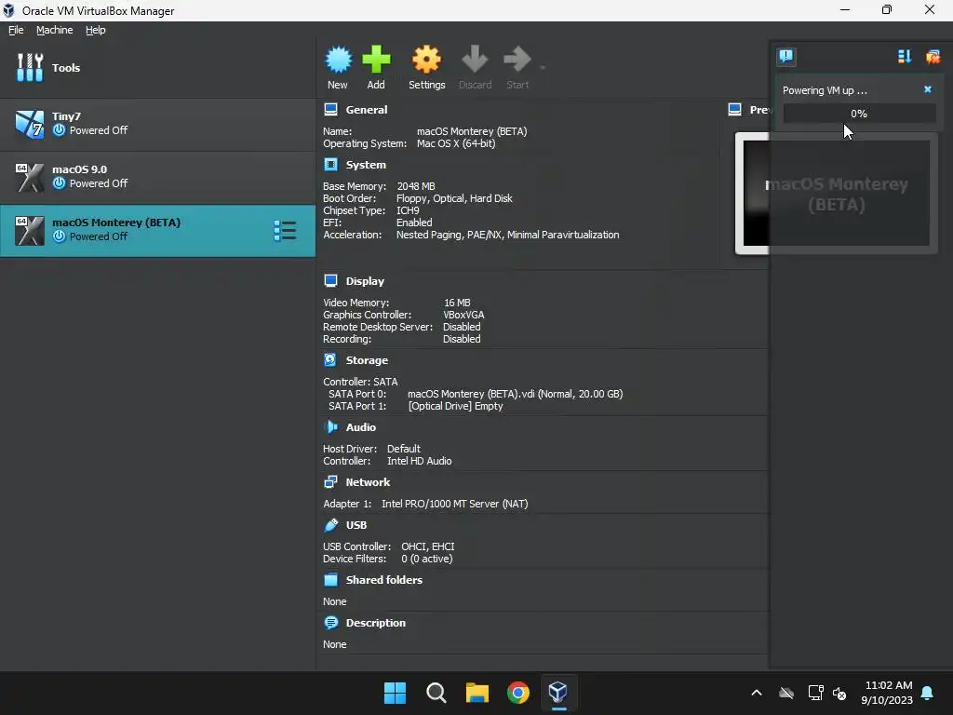Expand the system tray hidden icons chevron
953x715 pixels.
pos(757,693)
